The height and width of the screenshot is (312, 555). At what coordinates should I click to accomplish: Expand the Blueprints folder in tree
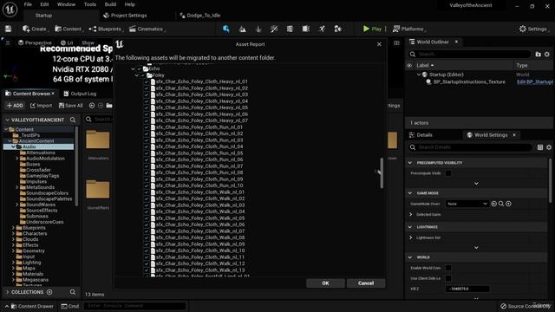14,228
